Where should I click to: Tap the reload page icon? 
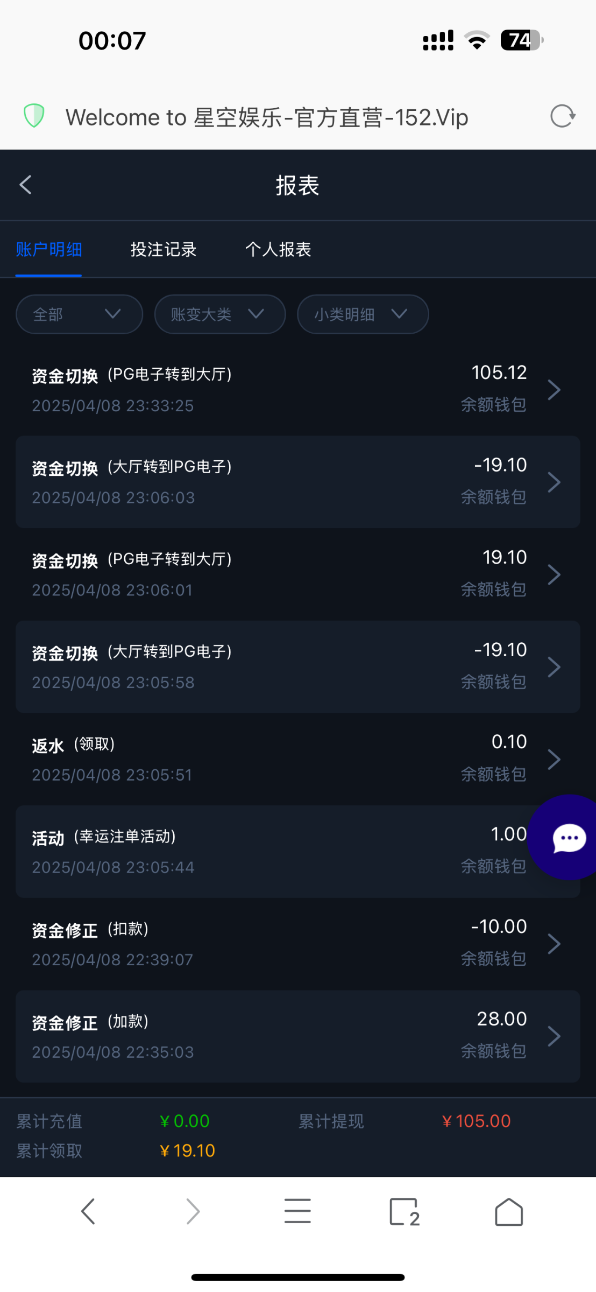pyautogui.click(x=563, y=116)
